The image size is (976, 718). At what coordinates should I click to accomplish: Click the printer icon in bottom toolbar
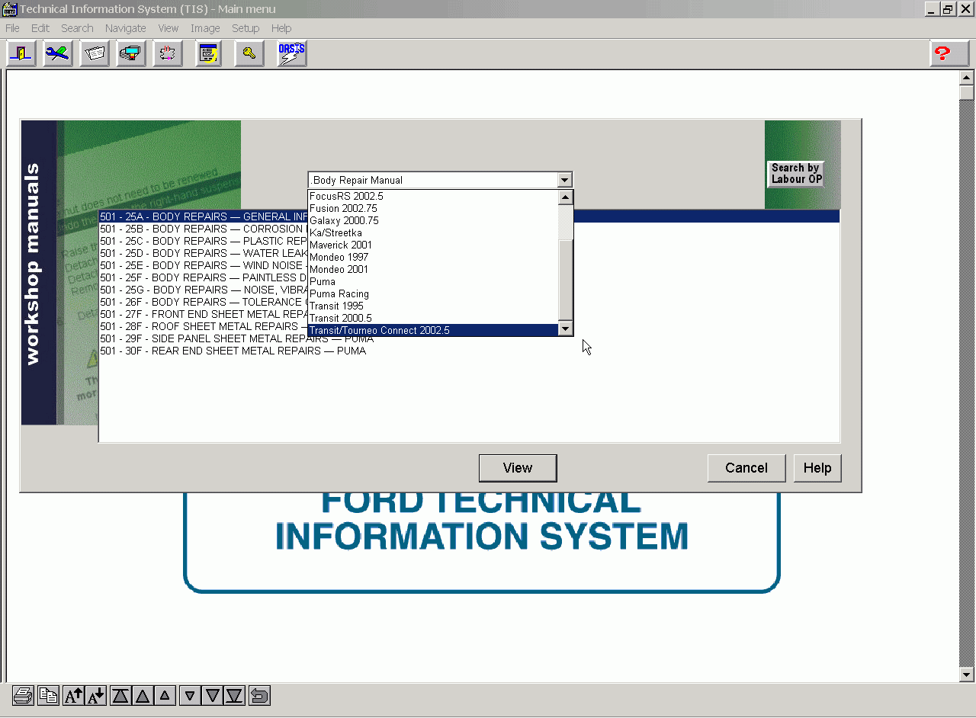point(23,695)
